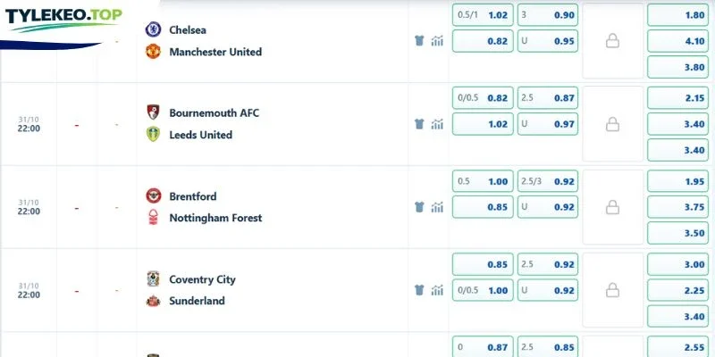
Task: Click jersey icon for Bournemouth AFC match
Action: tap(419, 124)
